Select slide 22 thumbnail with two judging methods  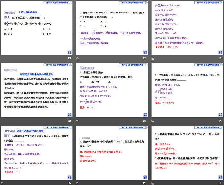36,90
